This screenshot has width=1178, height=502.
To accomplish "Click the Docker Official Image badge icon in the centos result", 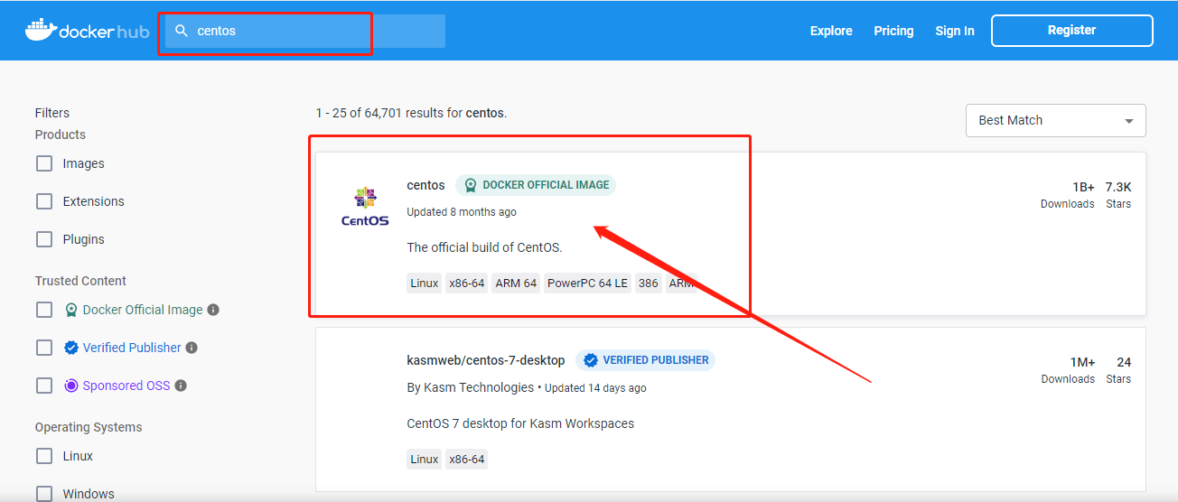I will [x=470, y=185].
